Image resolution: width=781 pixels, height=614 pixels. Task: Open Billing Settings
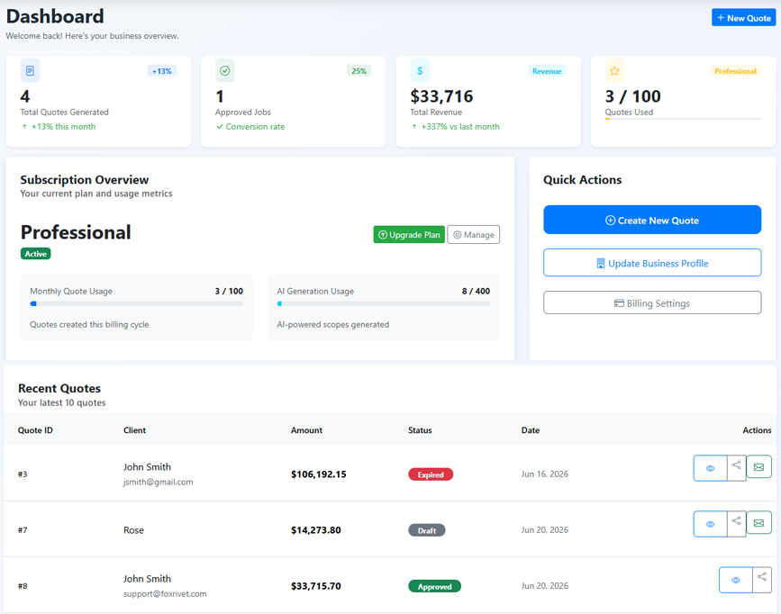click(652, 302)
